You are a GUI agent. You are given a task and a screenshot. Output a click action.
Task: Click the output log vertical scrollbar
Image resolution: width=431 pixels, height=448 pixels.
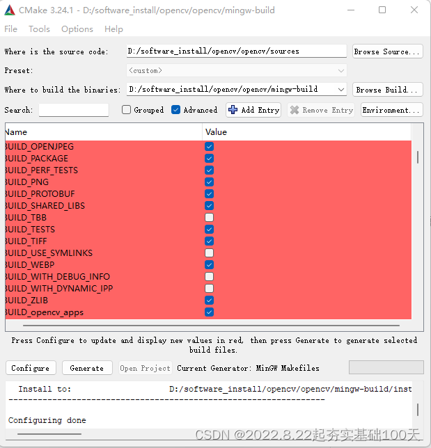418,410
